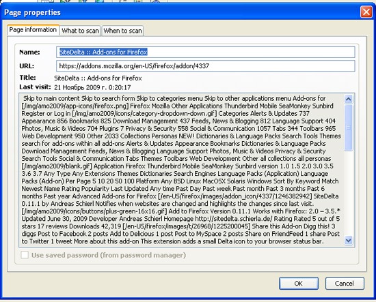Close the Page properties dialog

[x=366, y=12]
